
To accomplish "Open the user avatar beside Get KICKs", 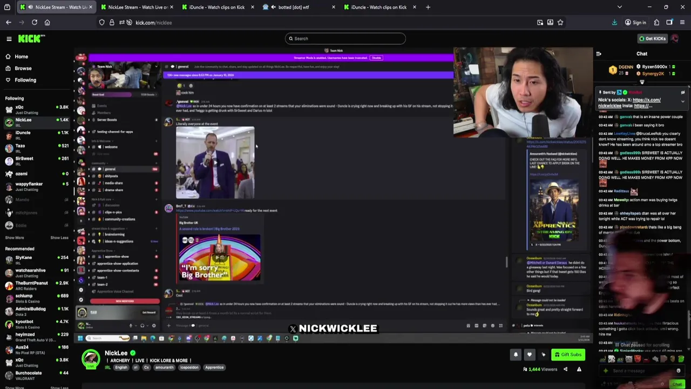I will point(675,38).
